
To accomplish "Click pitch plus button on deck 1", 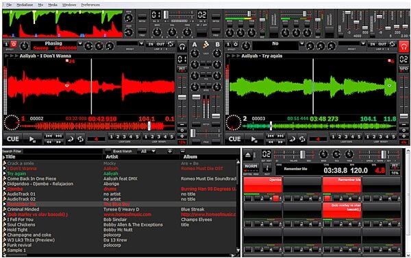I will click(x=182, y=137).
